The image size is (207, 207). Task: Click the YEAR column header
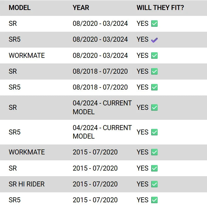81,8
